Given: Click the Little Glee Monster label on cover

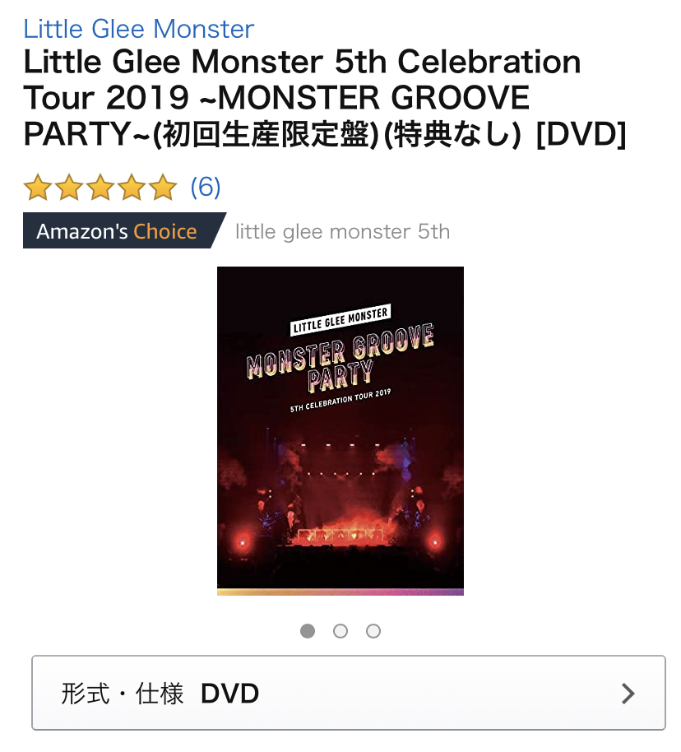Looking at the screenshot, I should tap(340, 320).
